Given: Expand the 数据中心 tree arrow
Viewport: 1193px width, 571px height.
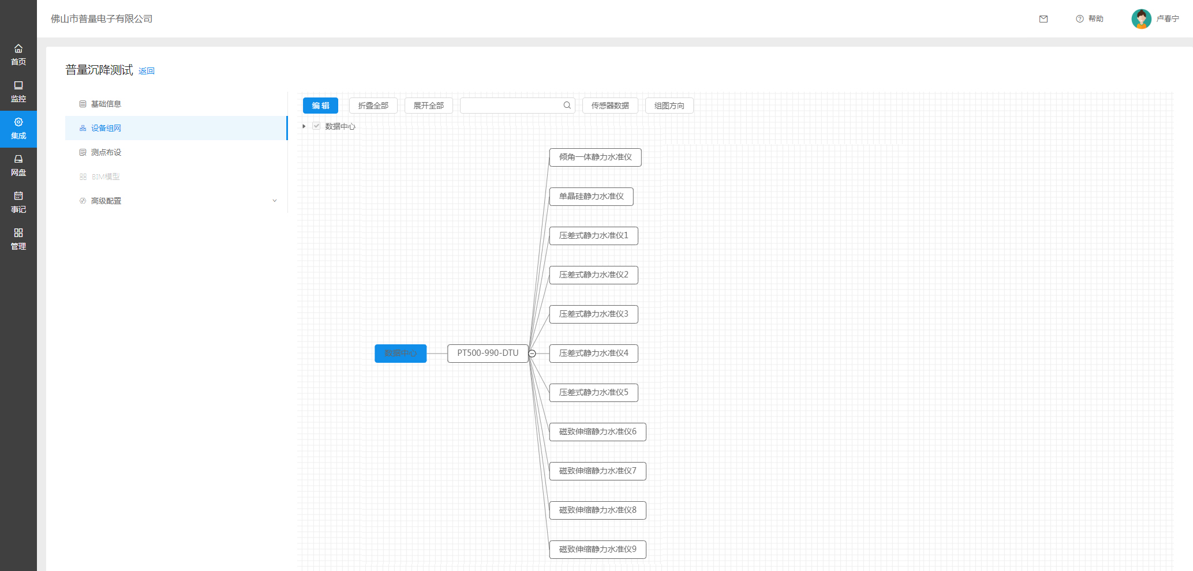Looking at the screenshot, I should coord(304,126).
